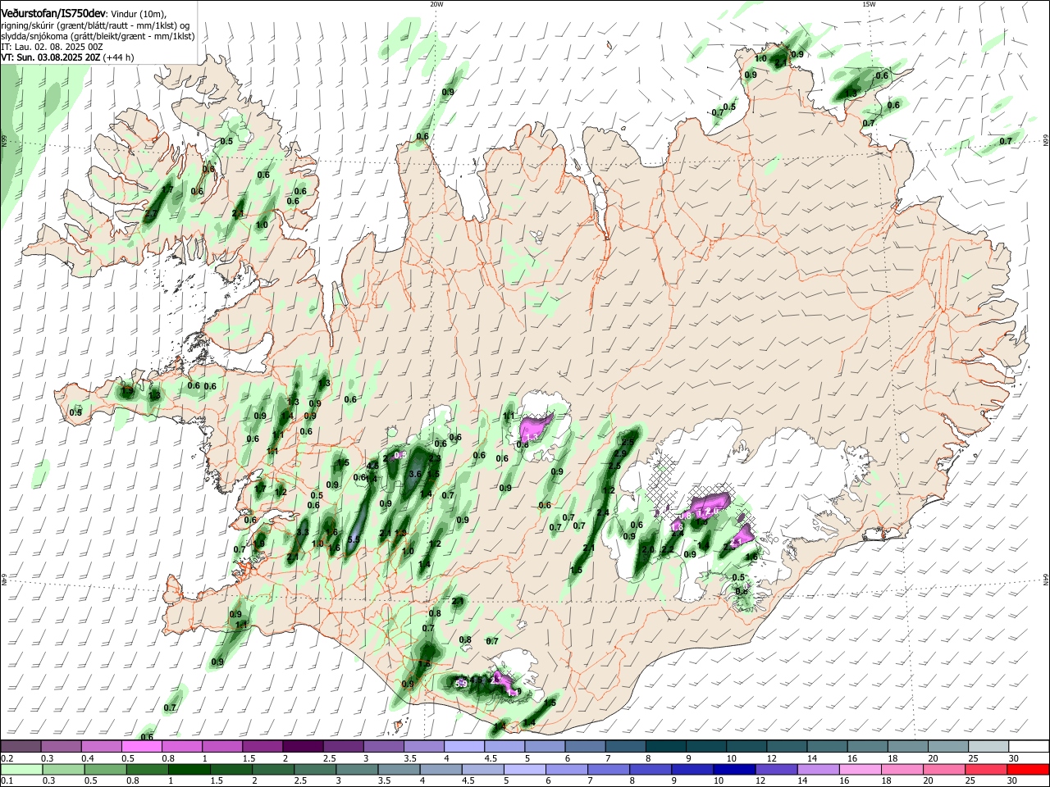Click the dusky mauve swatch starting the upper legend row

click(x=21, y=746)
